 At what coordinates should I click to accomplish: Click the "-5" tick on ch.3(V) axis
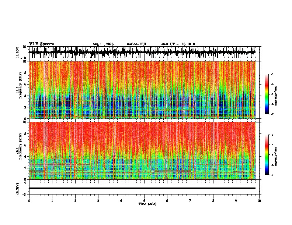click(25, 194)
